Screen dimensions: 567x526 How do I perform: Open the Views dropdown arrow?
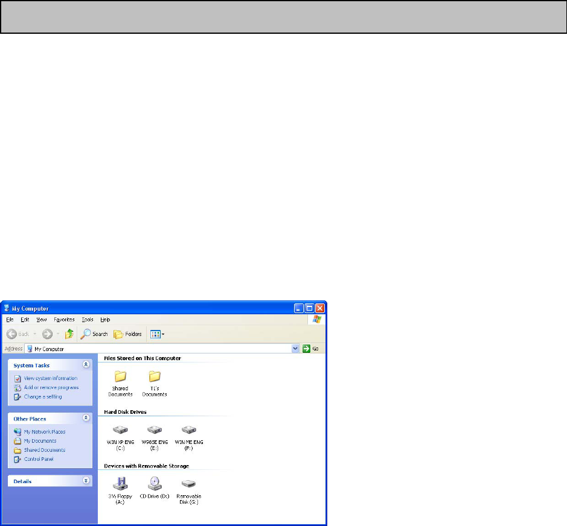[163, 334]
